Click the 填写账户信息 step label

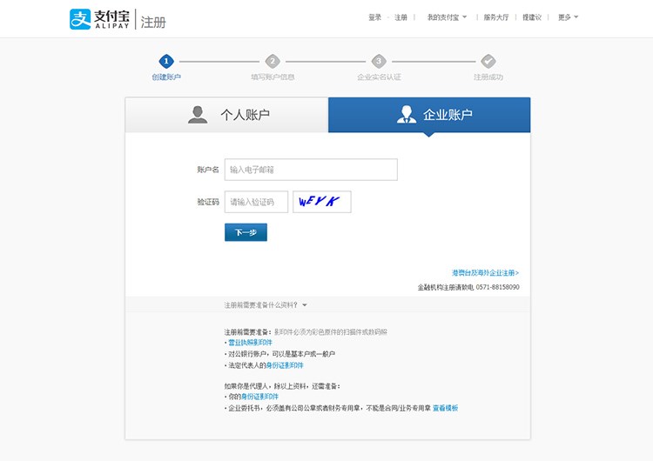point(273,77)
